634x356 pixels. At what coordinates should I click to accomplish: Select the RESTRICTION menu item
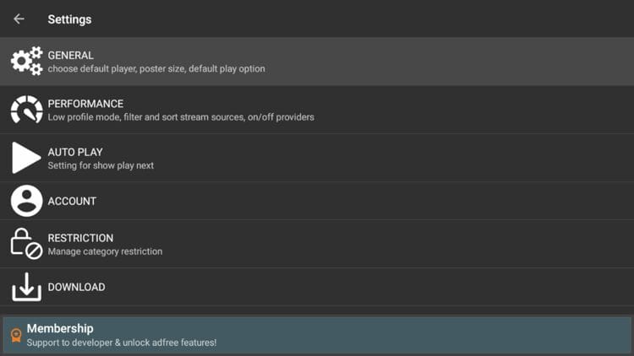80,238
